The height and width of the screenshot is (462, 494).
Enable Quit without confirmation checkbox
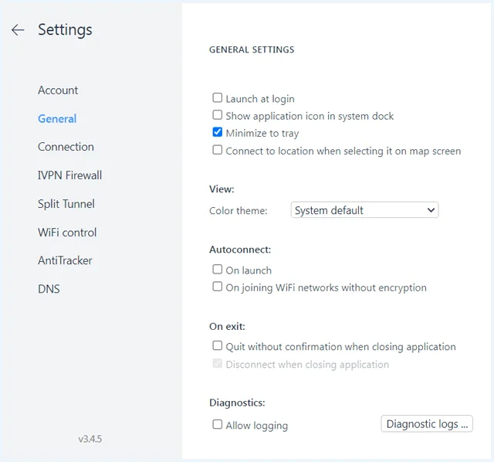218,345
